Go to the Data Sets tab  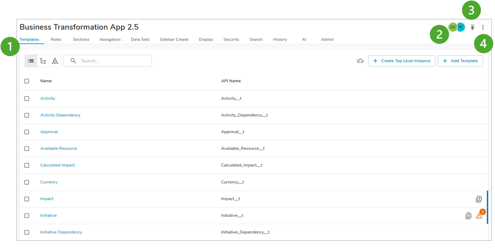tap(140, 40)
